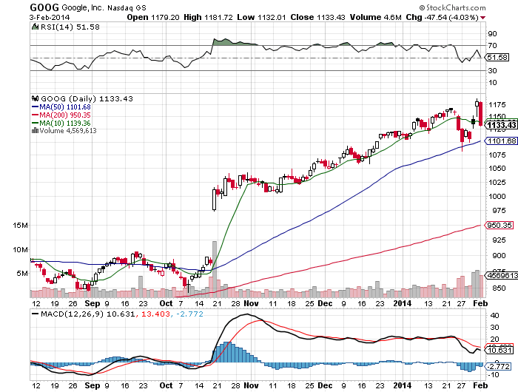Screen dimensions: 518x392
Task: Click the Open 1179.20 value
Action: point(153,18)
